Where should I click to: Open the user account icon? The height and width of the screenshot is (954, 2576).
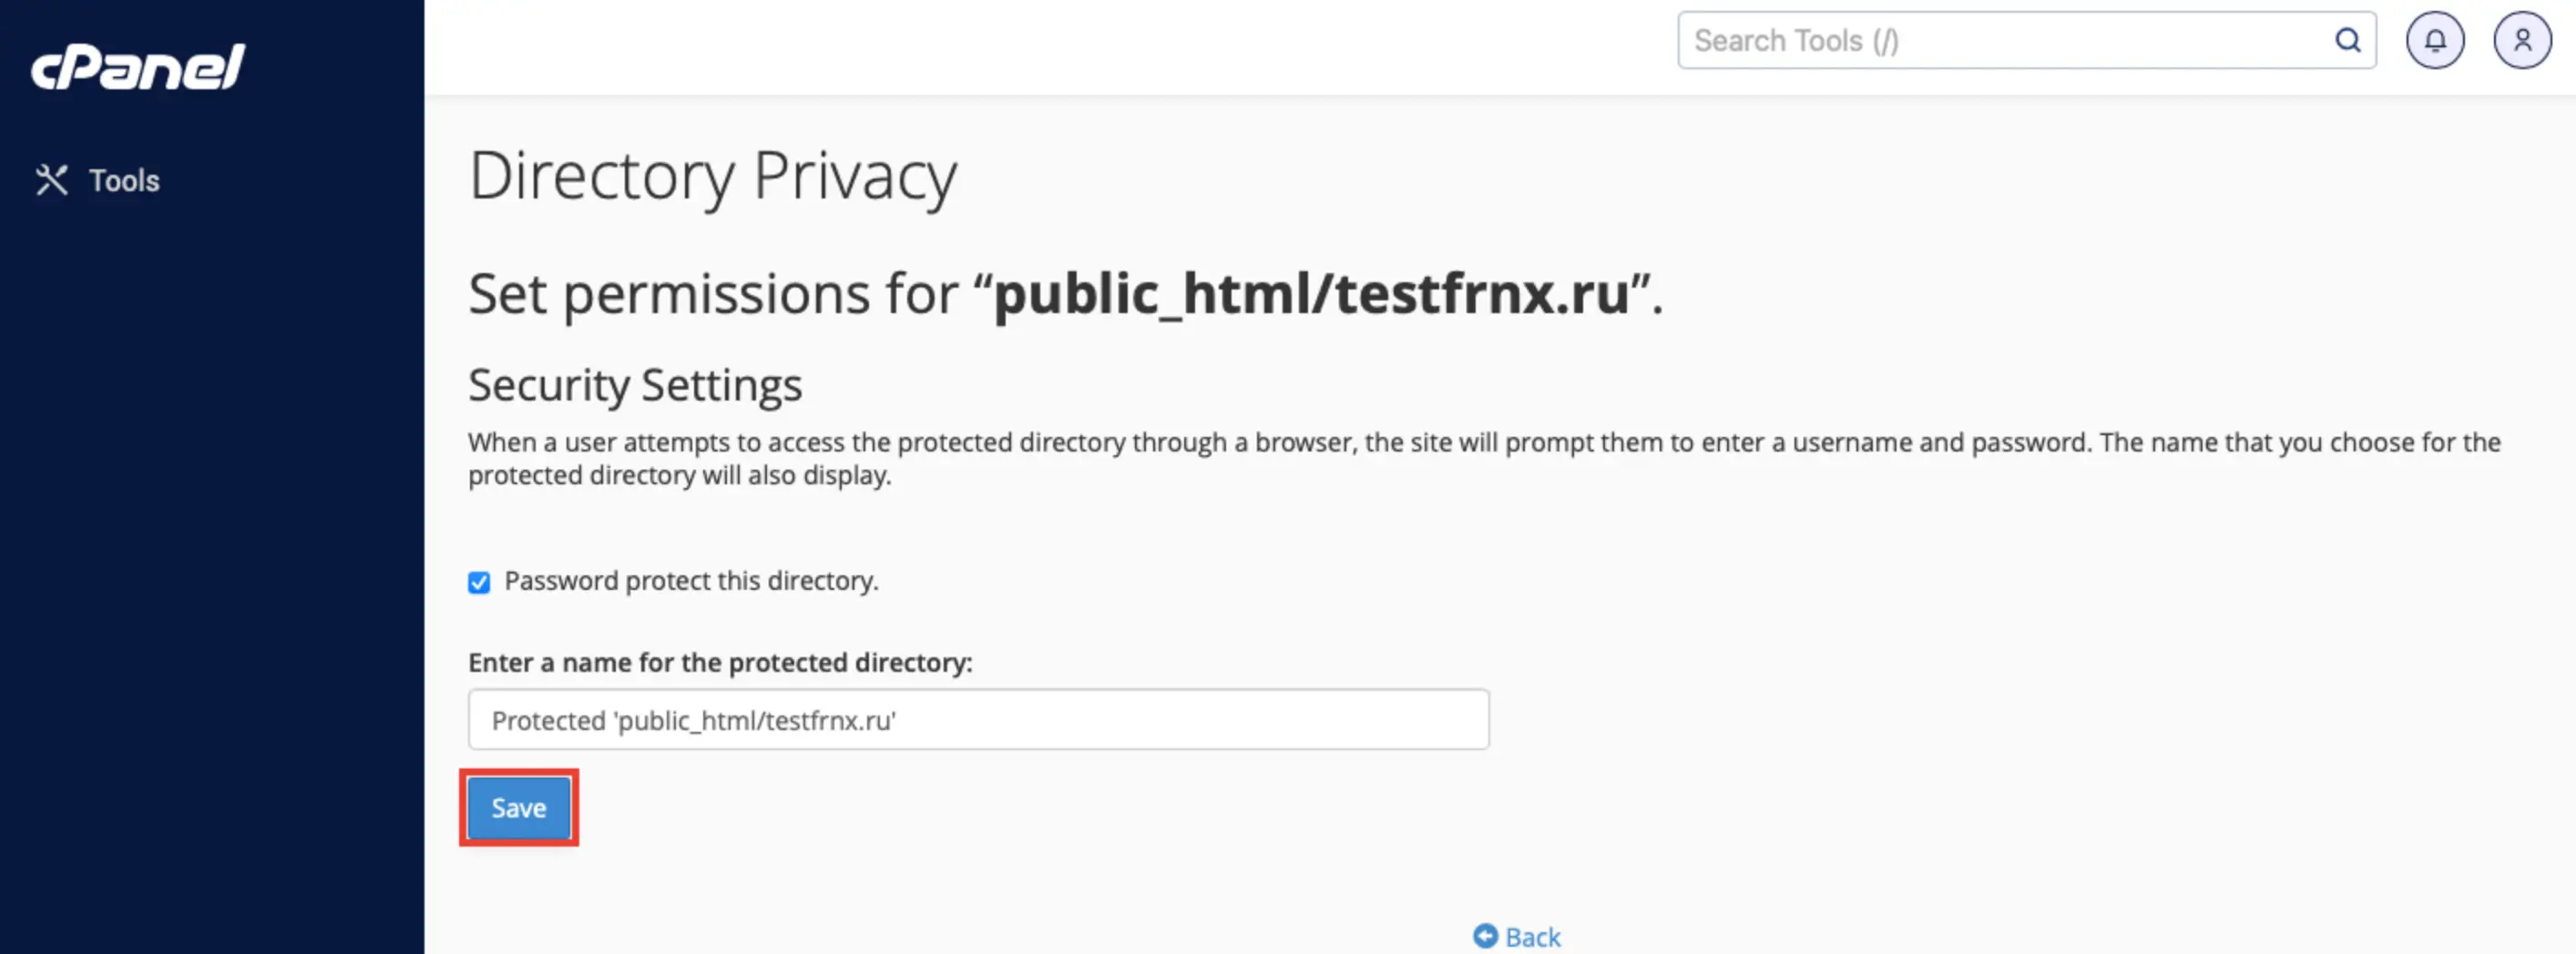pyautogui.click(x=2522, y=41)
